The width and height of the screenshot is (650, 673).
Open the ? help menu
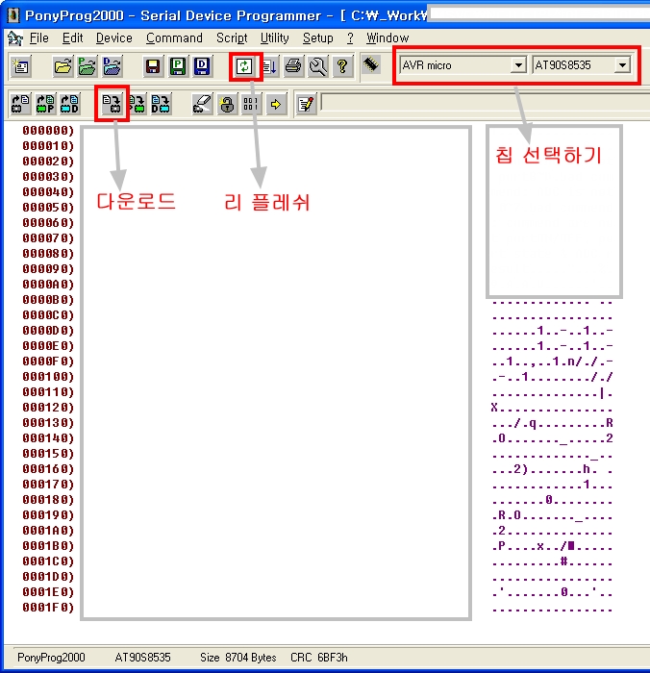pyautogui.click(x=350, y=38)
